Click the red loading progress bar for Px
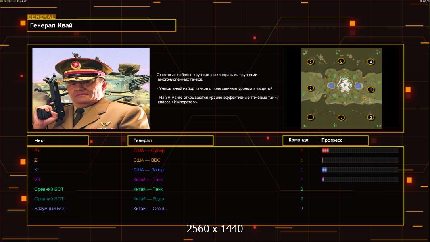 tap(360, 150)
